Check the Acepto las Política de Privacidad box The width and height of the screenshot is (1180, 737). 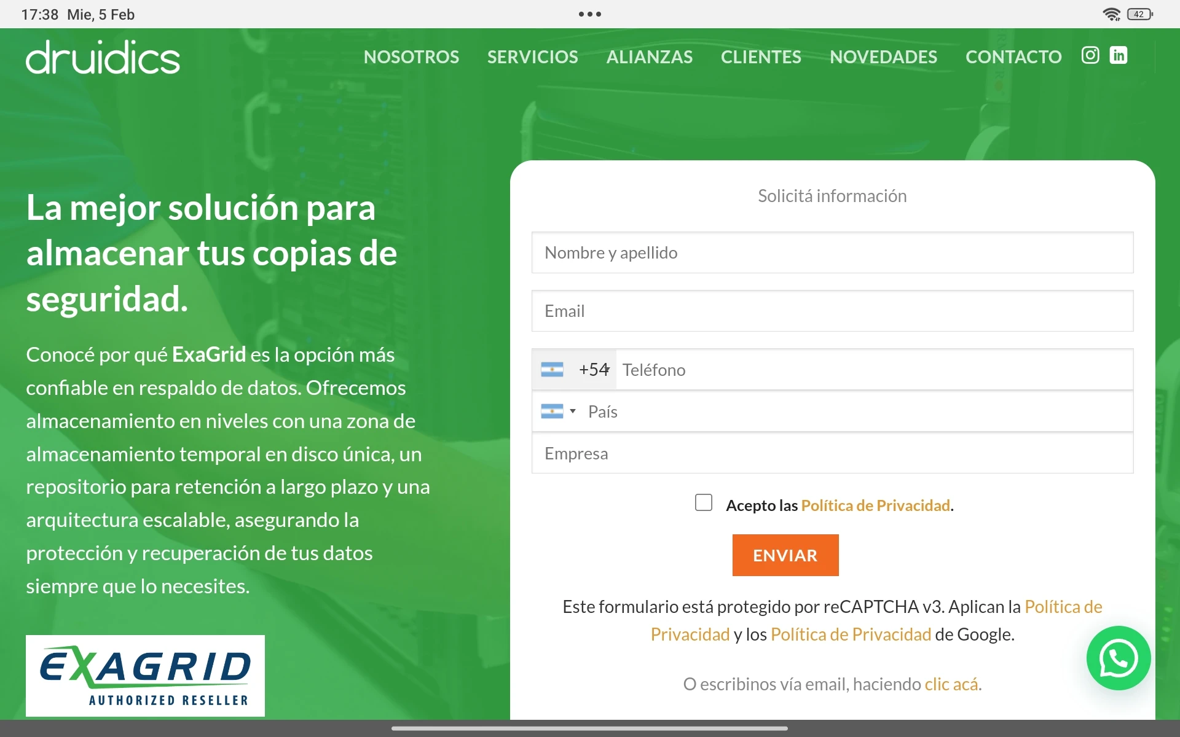pos(704,502)
